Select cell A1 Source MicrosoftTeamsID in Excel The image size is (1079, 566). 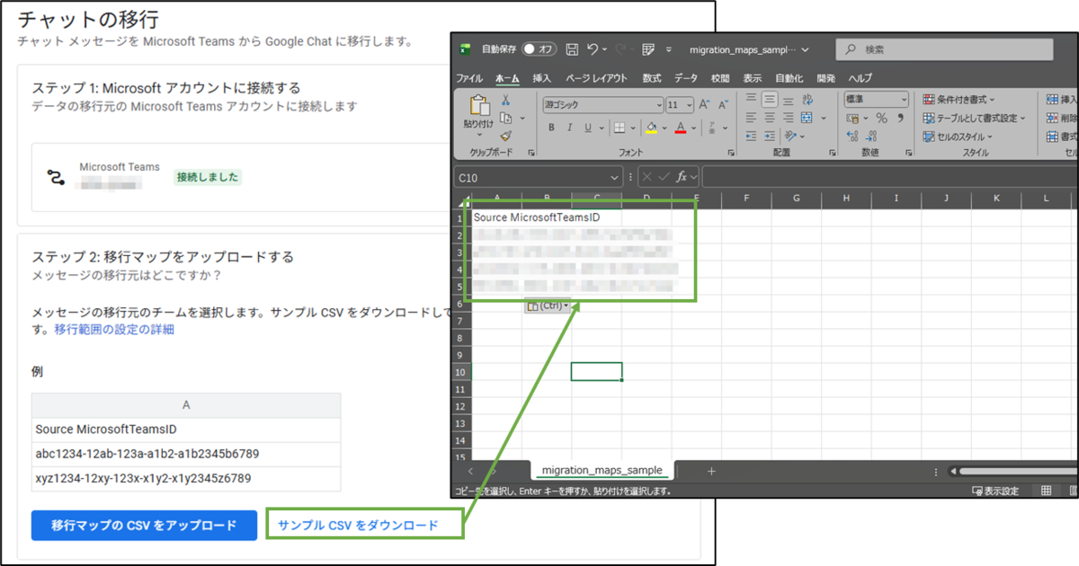(x=536, y=217)
